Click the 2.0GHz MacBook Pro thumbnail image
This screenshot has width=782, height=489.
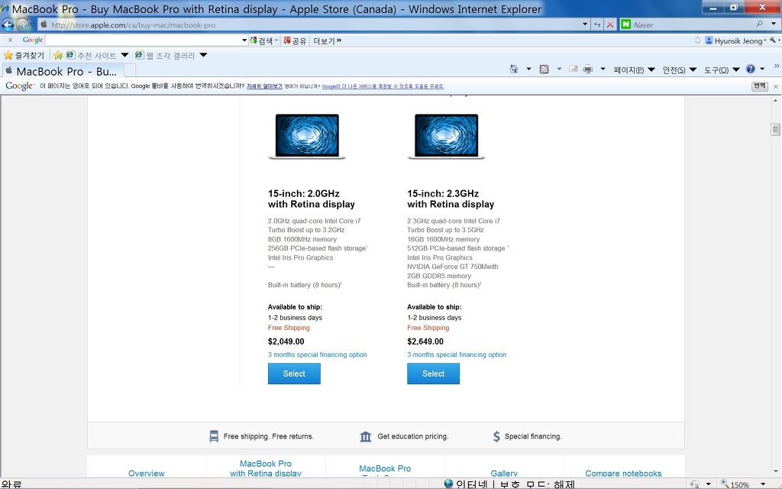[x=307, y=136]
